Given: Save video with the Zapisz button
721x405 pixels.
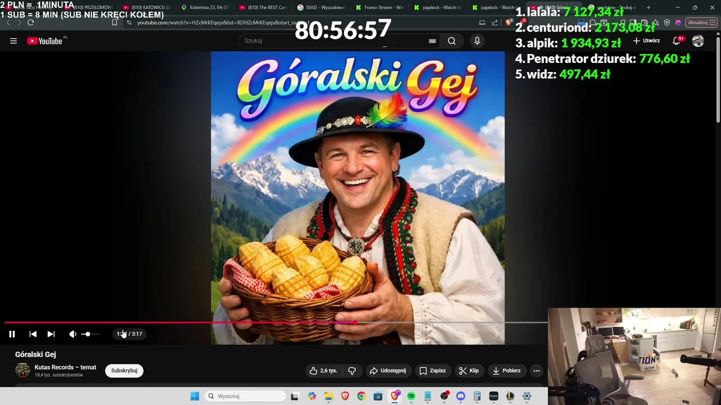Looking at the screenshot, I should (433, 371).
